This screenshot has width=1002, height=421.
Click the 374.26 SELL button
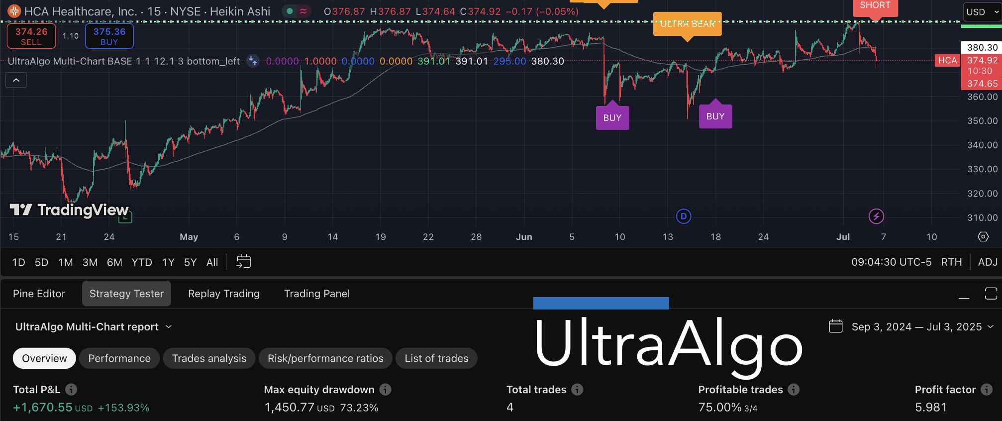click(31, 36)
